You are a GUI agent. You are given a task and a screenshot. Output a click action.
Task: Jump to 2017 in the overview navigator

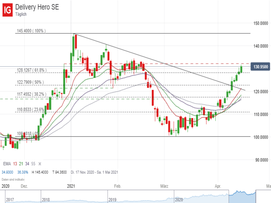tap(10, 200)
